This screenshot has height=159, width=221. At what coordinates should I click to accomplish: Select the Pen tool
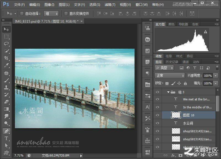tap(6, 131)
